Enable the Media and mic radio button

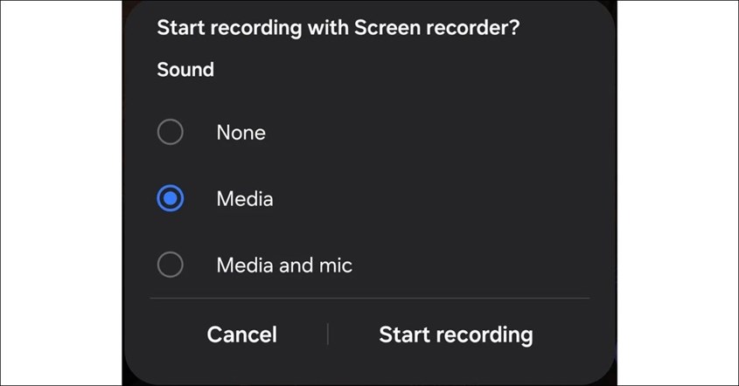[x=170, y=265]
